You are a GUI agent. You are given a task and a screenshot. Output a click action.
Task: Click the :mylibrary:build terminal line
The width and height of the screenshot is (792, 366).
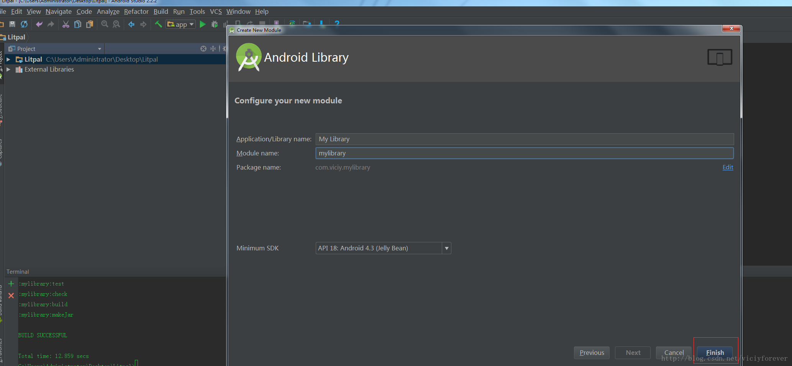point(43,304)
